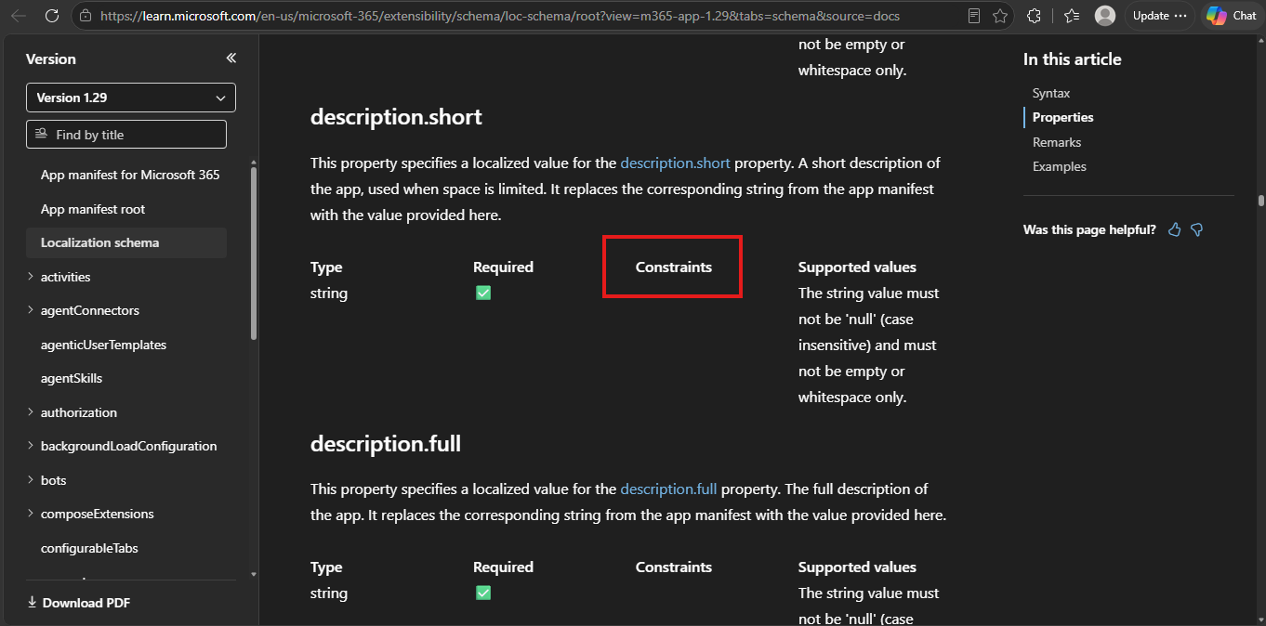Expand the bots tree item

pos(31,480)
